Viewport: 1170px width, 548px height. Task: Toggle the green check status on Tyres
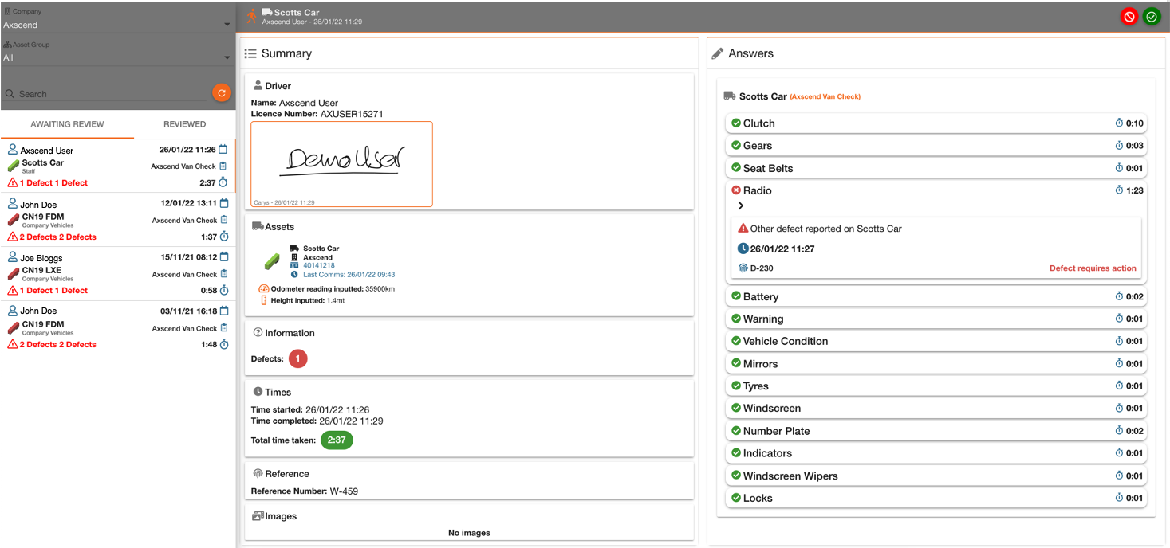click(x=736, y=386)
